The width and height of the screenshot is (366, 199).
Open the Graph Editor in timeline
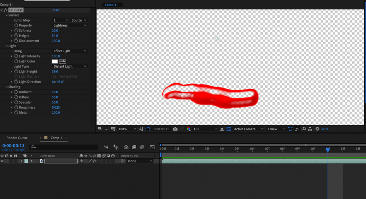(x=152, y=147)
